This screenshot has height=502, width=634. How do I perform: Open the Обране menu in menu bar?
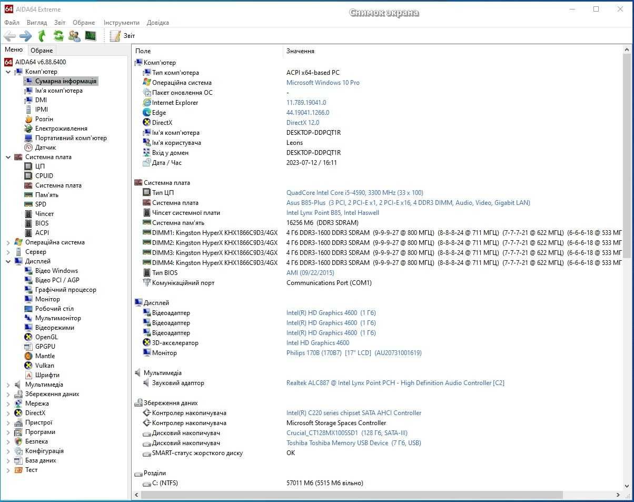pos(84,23)
